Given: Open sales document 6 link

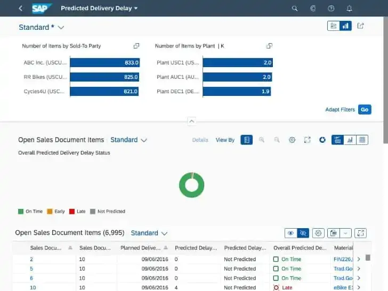Looking at the screenshot, I should pyautogui.click(x=31, y=278).
